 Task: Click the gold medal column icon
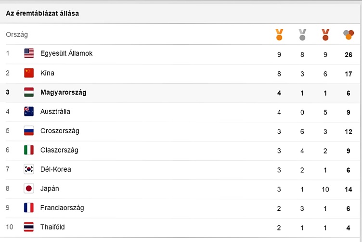pyautogui.click(x=279, y=35)
